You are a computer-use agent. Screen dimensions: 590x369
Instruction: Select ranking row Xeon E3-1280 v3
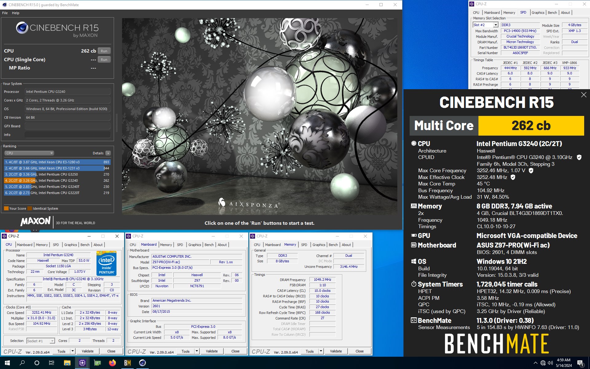coord(57,162)
